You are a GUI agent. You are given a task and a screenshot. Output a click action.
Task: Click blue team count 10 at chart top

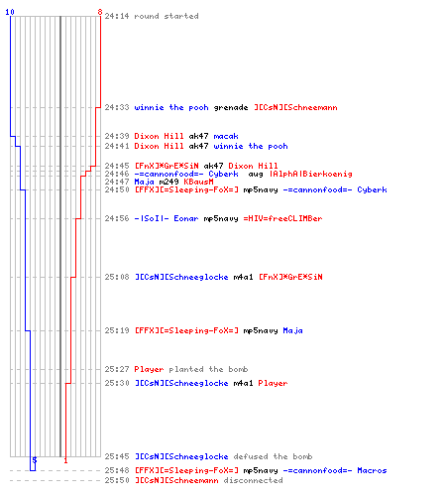tap(10, 12)
